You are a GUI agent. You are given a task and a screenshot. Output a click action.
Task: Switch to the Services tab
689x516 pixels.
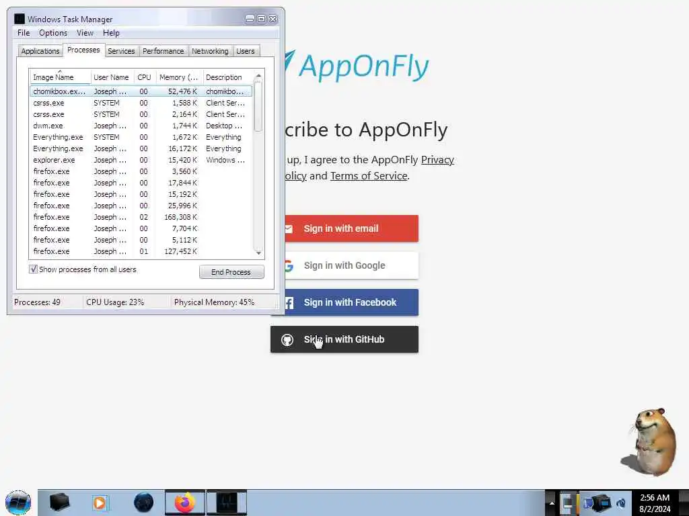pyautogui.click(x=121, y=51)
